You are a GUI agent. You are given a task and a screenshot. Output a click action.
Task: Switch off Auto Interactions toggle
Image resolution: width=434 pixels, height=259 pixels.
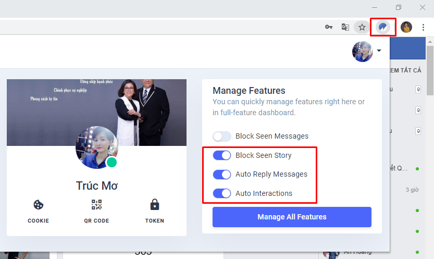coord(222,193)
